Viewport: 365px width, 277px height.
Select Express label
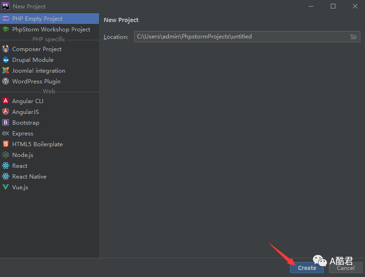click(23, 134)
